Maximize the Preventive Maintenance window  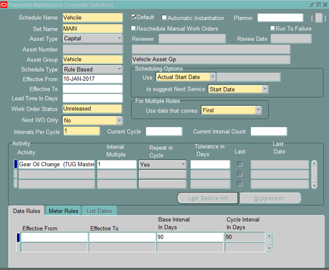pos(318,5)
